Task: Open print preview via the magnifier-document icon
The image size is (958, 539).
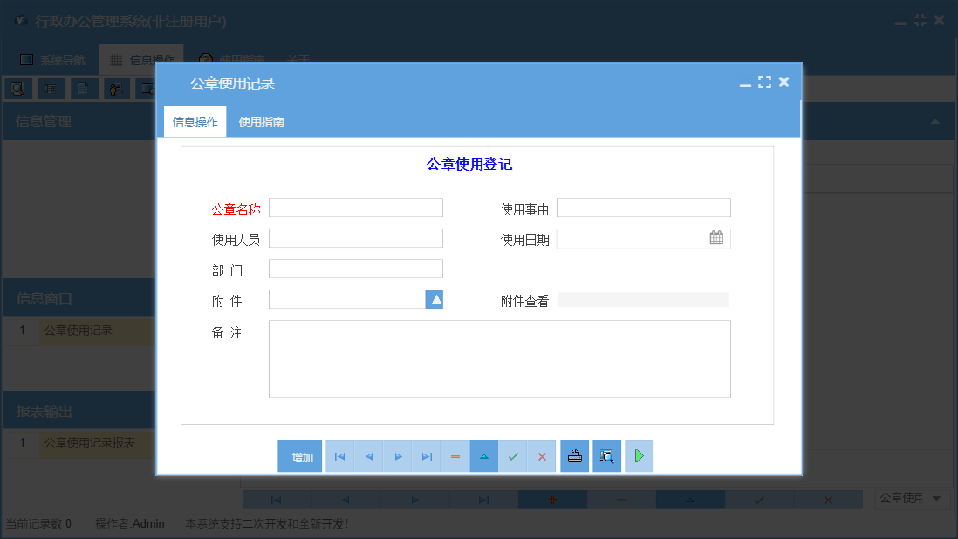Action: pos(606,456)
